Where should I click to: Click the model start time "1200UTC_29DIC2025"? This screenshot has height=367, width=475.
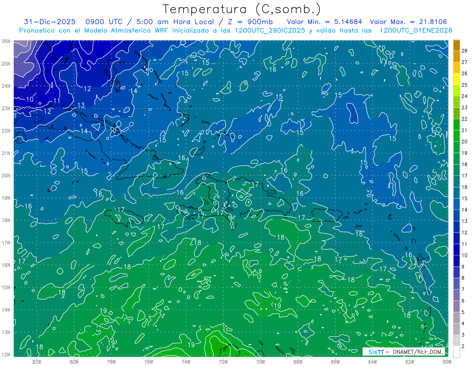[270, 30]
